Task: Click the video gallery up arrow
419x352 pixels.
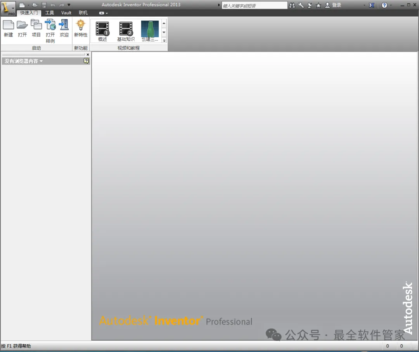Action: [164, 24]
